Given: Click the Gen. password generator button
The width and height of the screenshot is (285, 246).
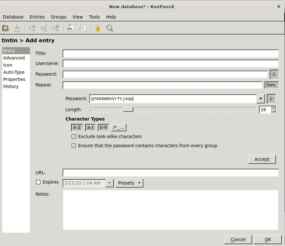Looking at the screenshot, I should [x=272, y=85].
